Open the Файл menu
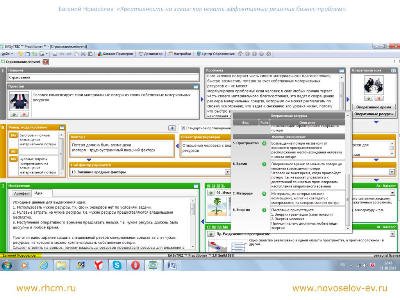Image resolution: width=400 pixels, height=300 pixels. click(7, 54)
